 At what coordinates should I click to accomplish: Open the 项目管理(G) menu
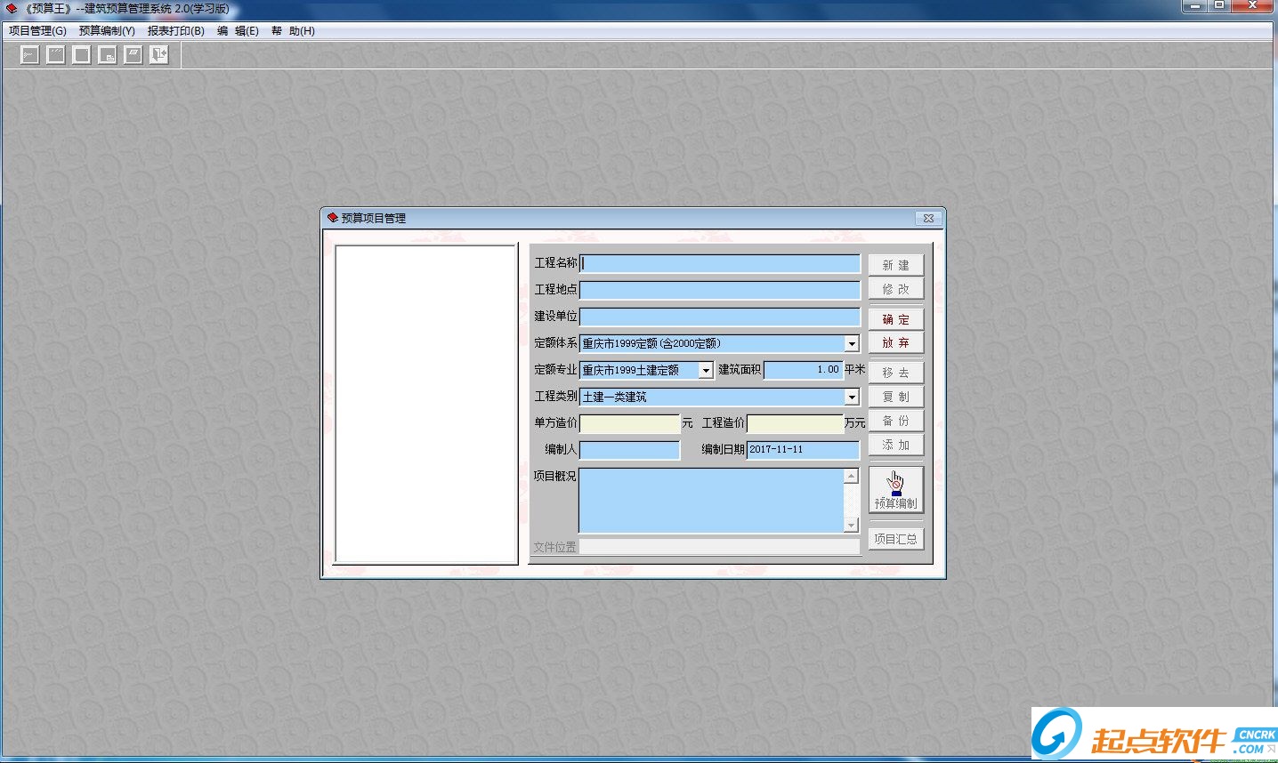point(37,31)
